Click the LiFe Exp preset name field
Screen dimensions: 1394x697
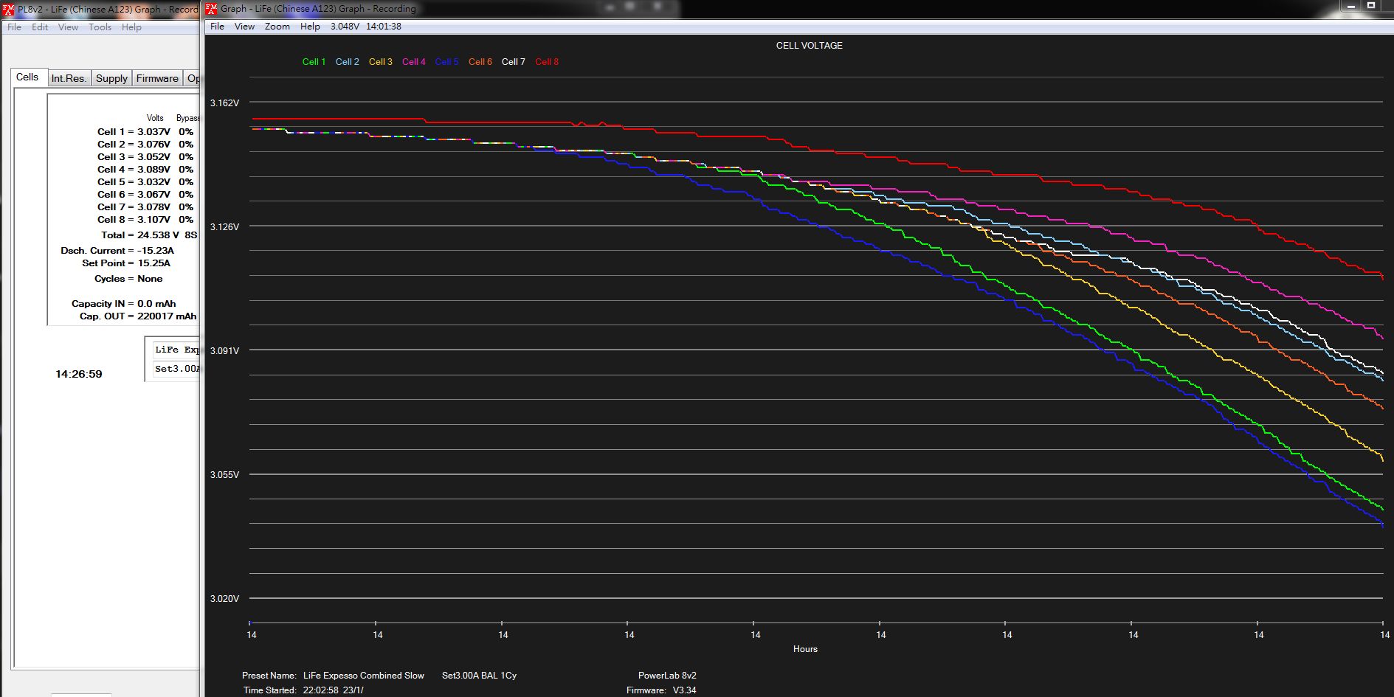coord(176,350)
